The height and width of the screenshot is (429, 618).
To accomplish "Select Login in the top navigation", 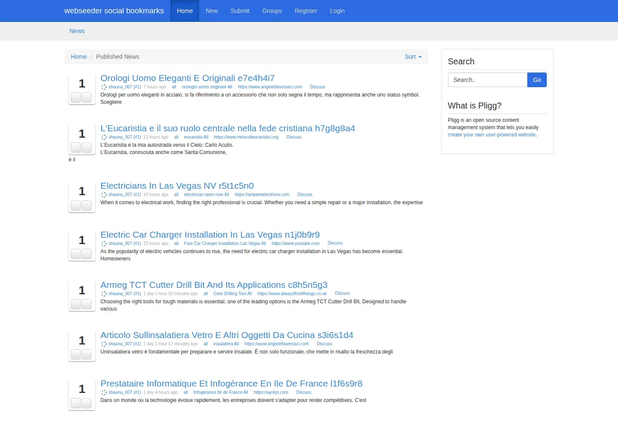I will (337, 11).
